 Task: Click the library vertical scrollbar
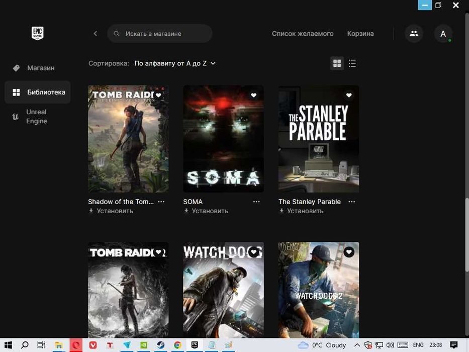(x=466, y=235)
